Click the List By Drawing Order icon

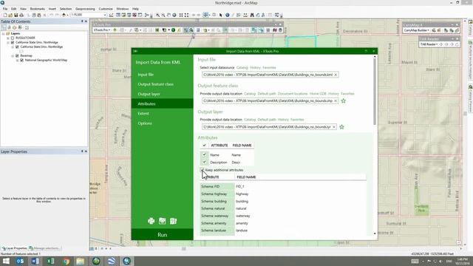click(4, 27)
